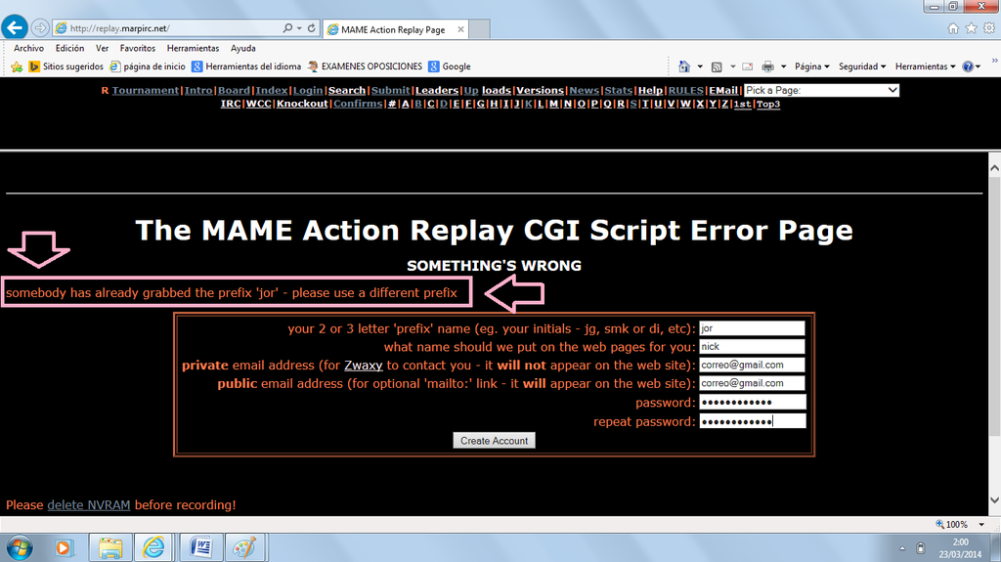
Task: Click the battery icon in system tray
Action: [921, 548]
